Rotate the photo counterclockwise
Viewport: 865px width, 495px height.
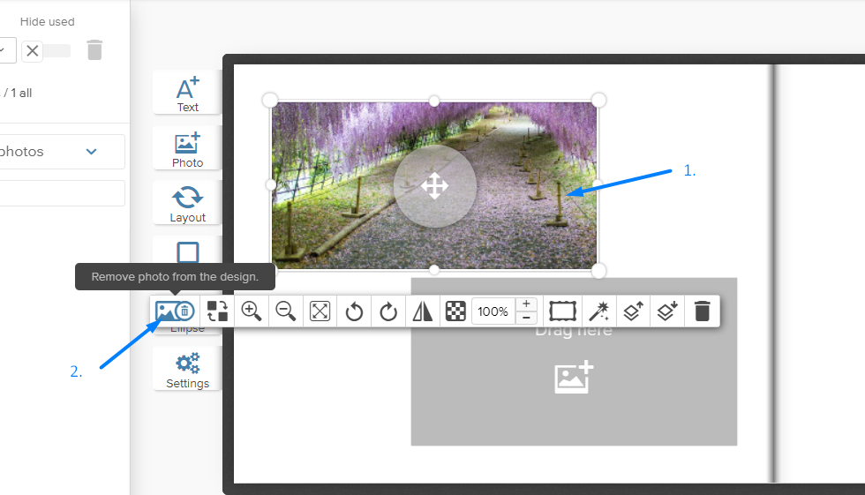(354, 311)
